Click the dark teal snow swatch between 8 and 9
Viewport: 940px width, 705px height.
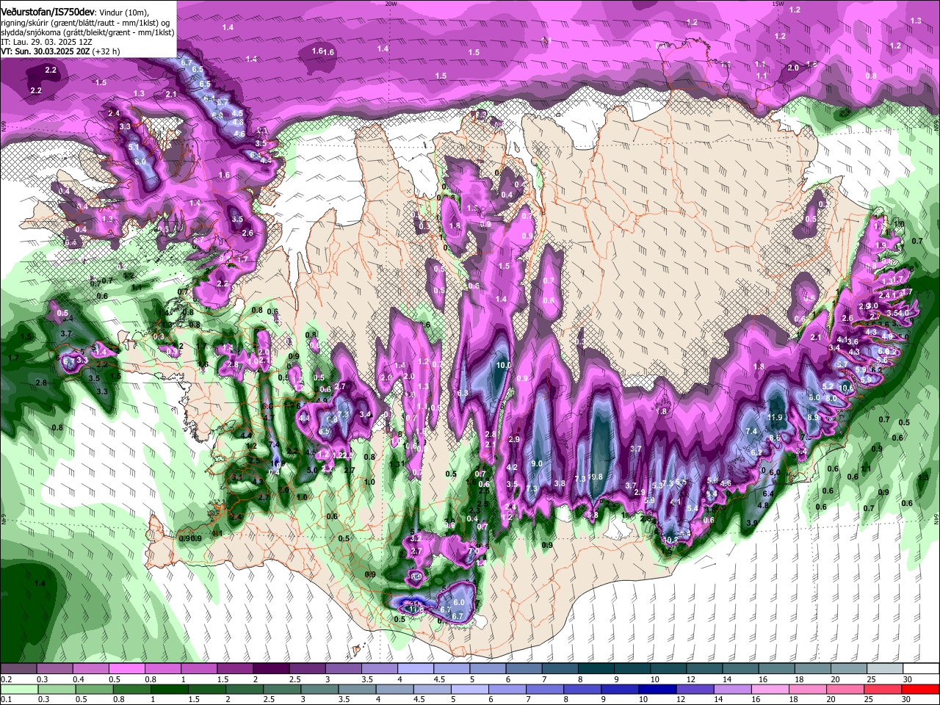click(596, 669)
